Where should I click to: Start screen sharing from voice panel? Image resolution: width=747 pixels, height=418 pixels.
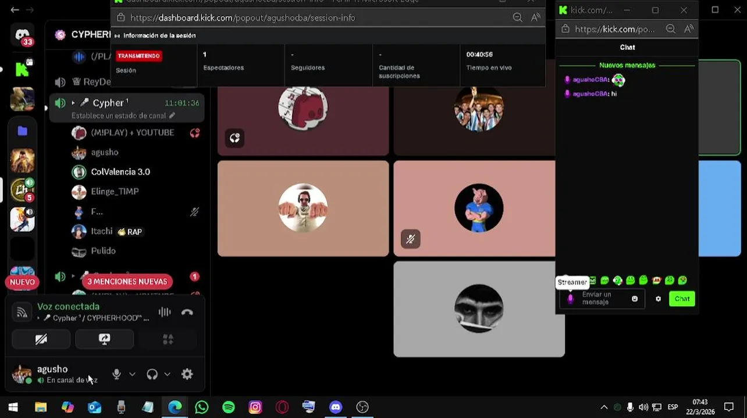pos(105,339)
